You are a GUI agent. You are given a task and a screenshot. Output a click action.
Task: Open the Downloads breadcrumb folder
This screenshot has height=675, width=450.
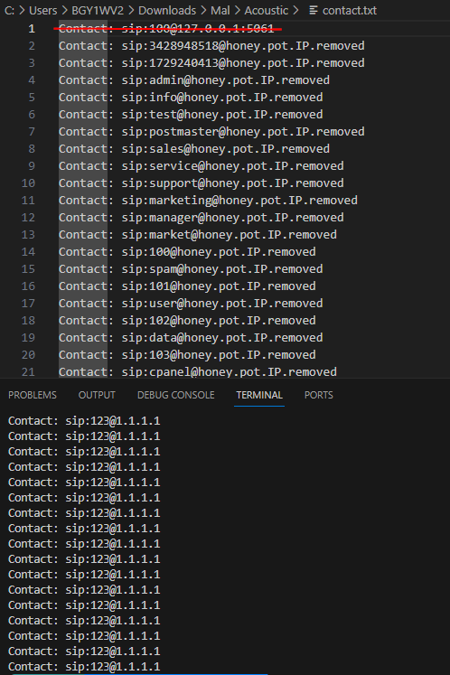(167, 10)
